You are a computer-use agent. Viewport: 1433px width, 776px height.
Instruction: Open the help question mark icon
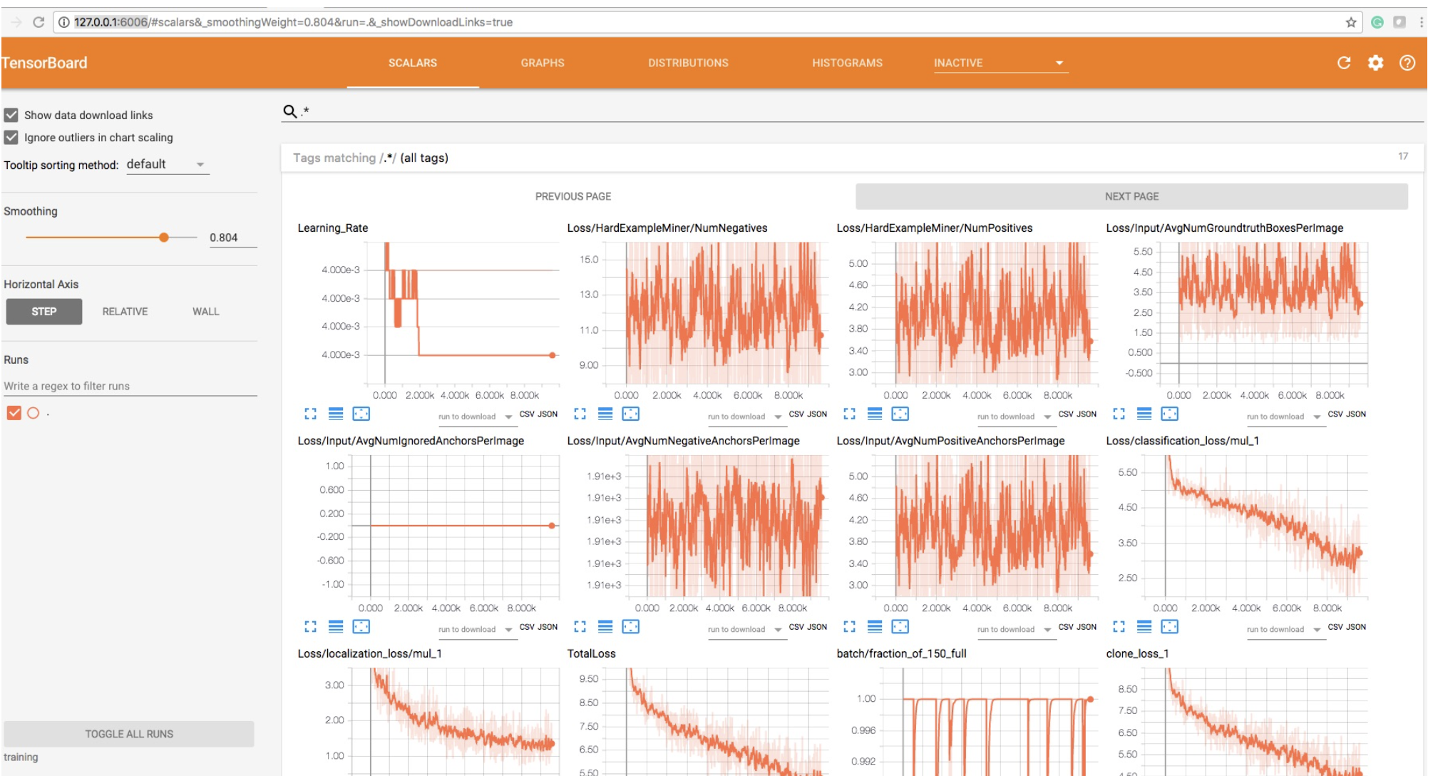click(x=1407, y=63)
